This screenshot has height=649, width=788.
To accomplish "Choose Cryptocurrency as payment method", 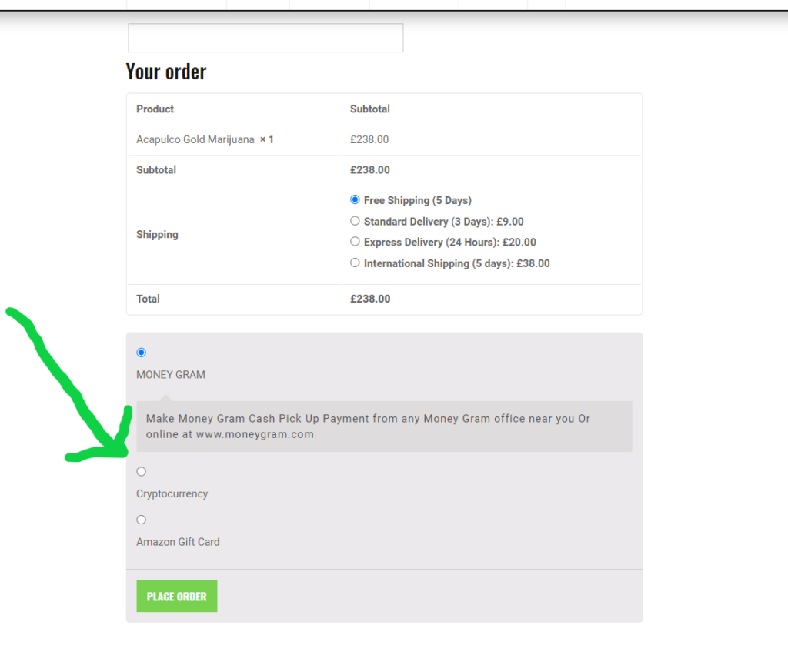I will coord(141,470).
